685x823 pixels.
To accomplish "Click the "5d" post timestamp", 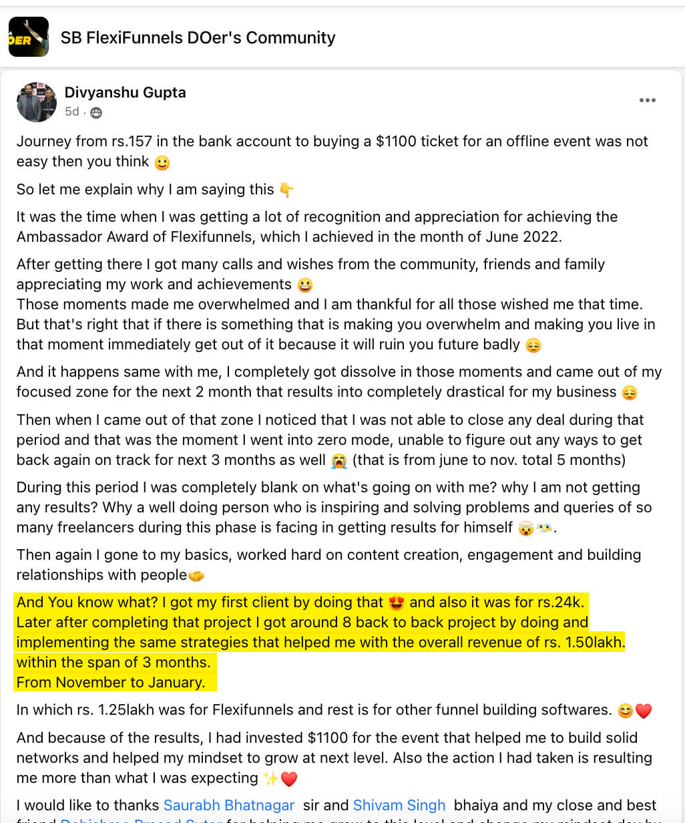I will [71, 112].
